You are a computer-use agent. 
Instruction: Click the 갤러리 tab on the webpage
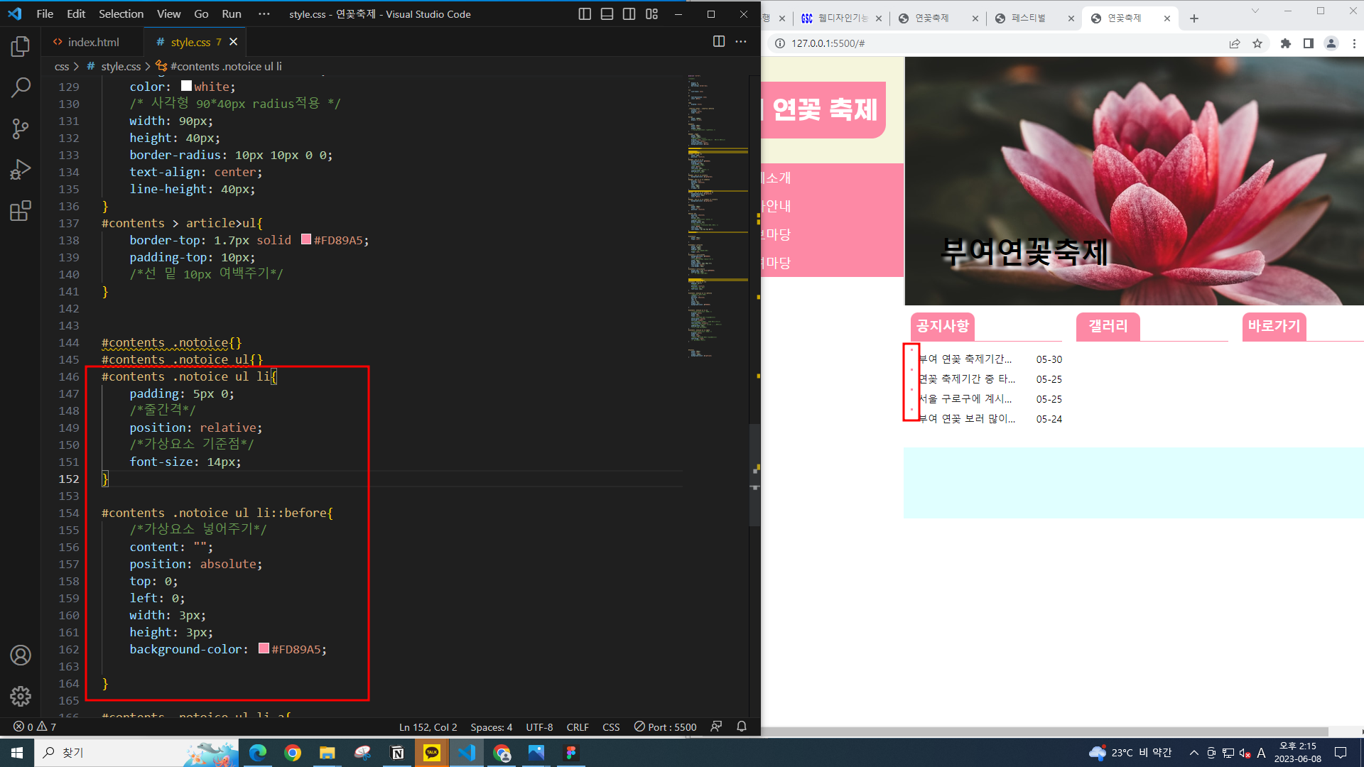point(1108,326)
